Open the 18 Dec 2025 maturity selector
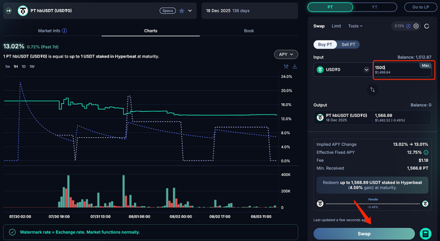Image resolution: width=440 pixels, height=241 pixels. click(x=250, y=10)
